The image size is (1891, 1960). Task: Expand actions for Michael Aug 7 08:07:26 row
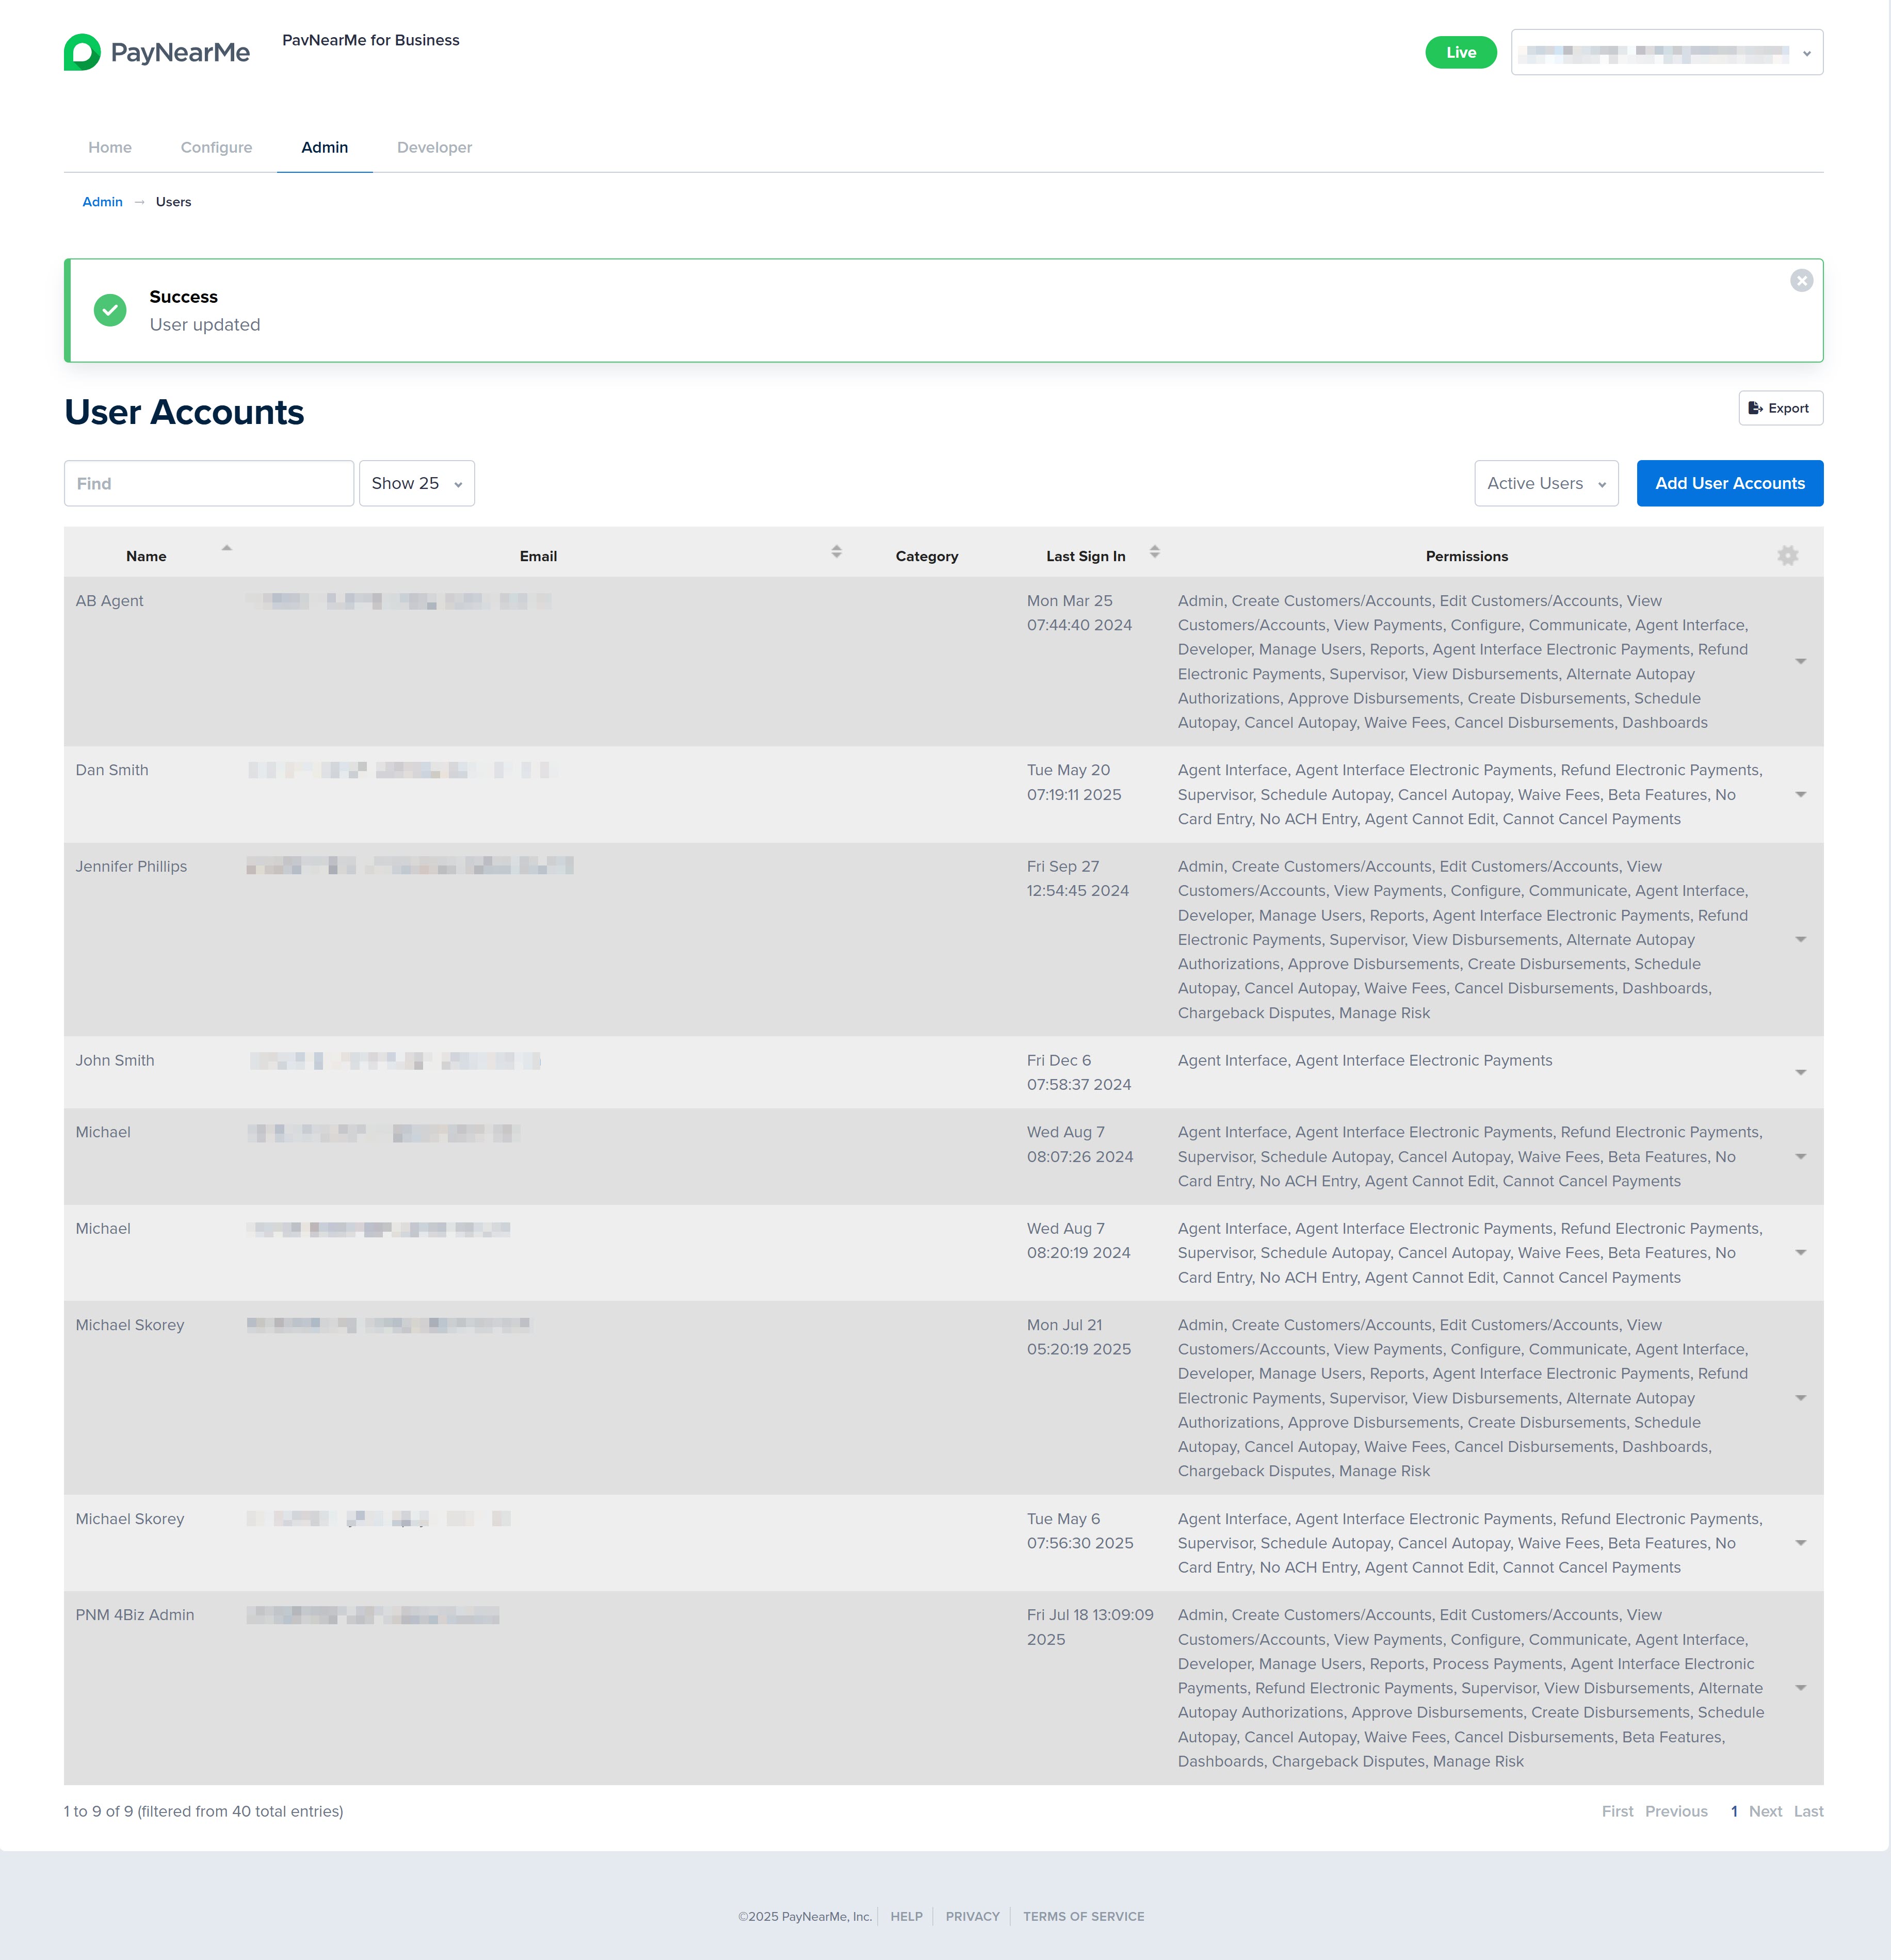pos(1800,1157)
